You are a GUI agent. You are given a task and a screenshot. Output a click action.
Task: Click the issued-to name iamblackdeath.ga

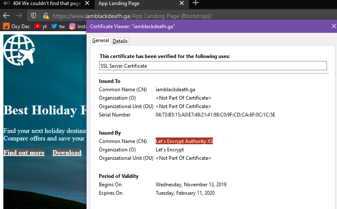[x=175, y=90]
